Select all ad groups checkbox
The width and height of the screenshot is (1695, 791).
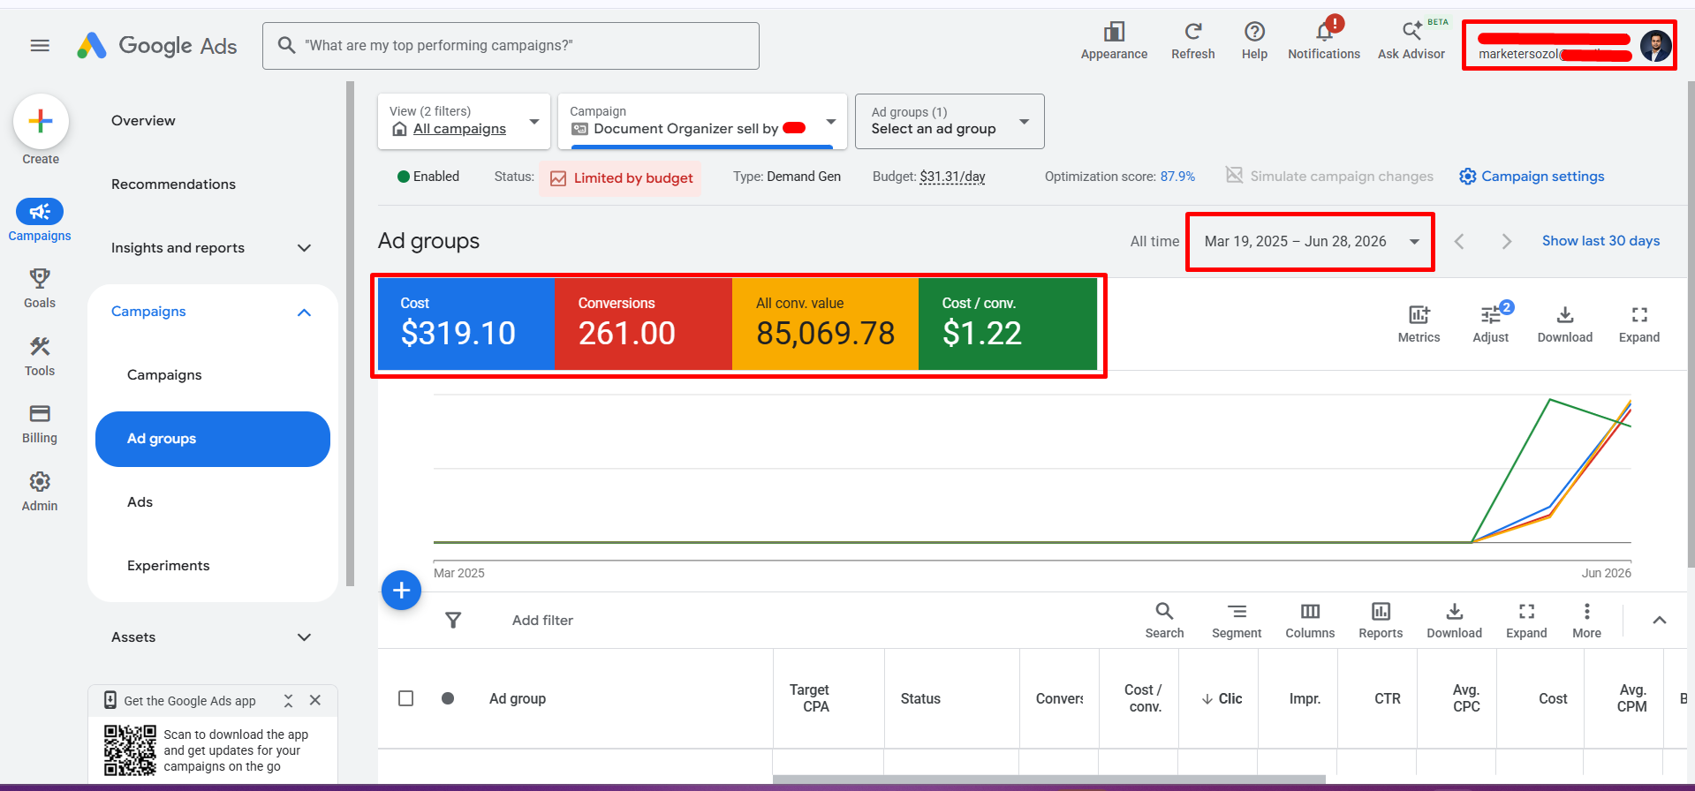(x=405, y=698)
